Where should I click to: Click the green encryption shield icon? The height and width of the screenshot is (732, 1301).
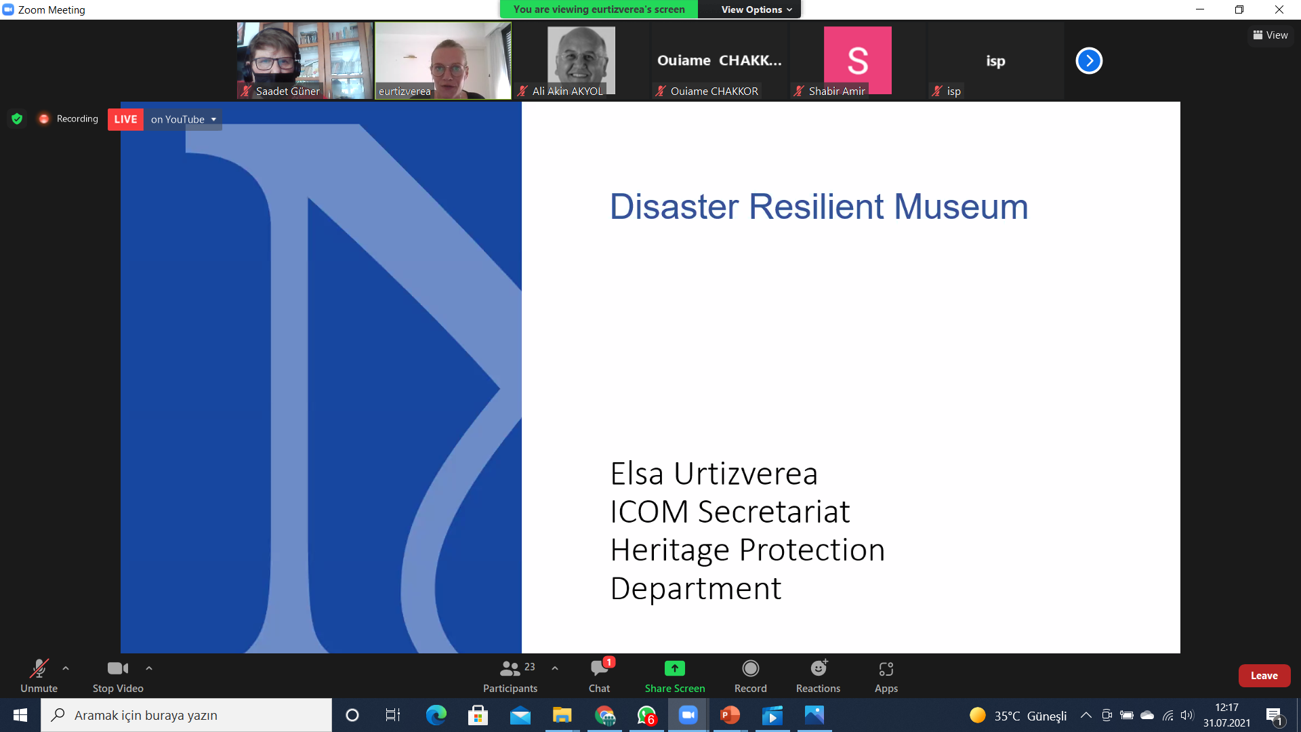tap(17, 119)
